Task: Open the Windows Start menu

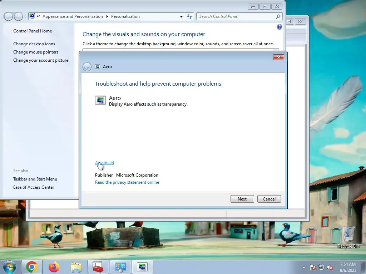Action: [x=9, y=267]
